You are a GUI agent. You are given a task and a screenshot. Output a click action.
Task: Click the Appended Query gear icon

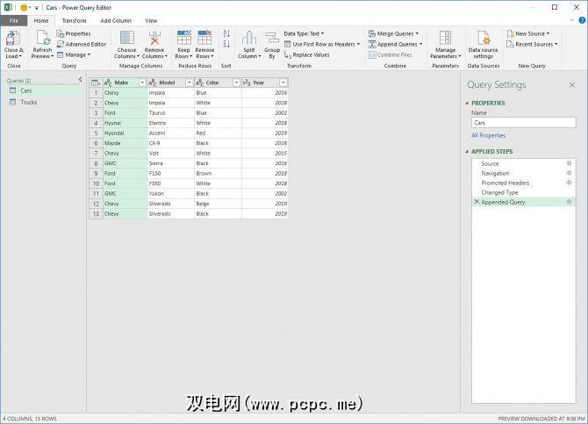point(569,202)
